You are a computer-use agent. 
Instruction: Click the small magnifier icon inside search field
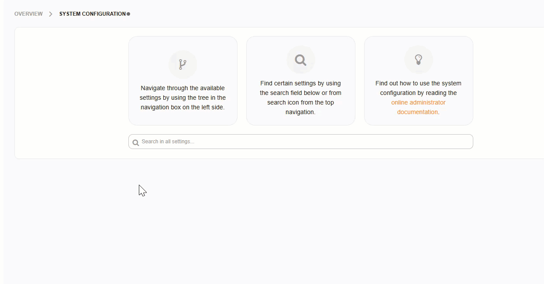click(x=136, y=142)
